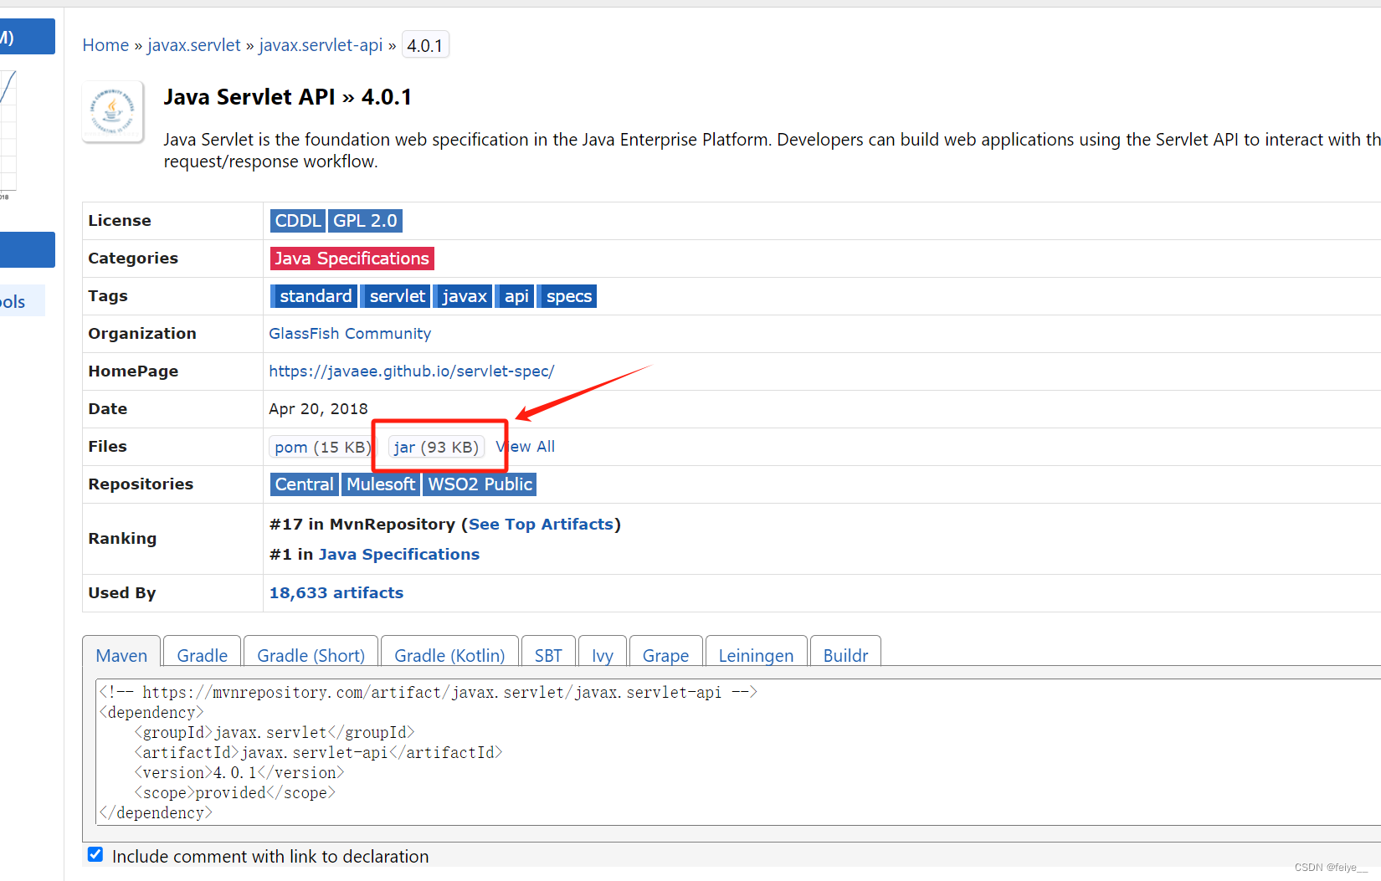The width and height of the screenshot is (1381, 881).
Task: Open the CDDL license tag
Action: pos(298,221)
